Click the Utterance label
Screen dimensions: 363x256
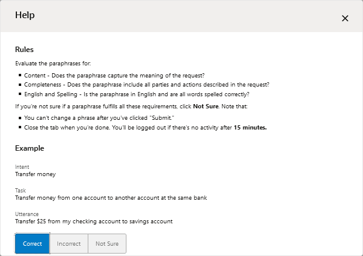pyautogui.click(x=26, y=214)
